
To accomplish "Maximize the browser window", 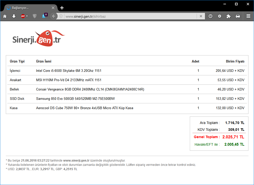I will click(236, 4).
